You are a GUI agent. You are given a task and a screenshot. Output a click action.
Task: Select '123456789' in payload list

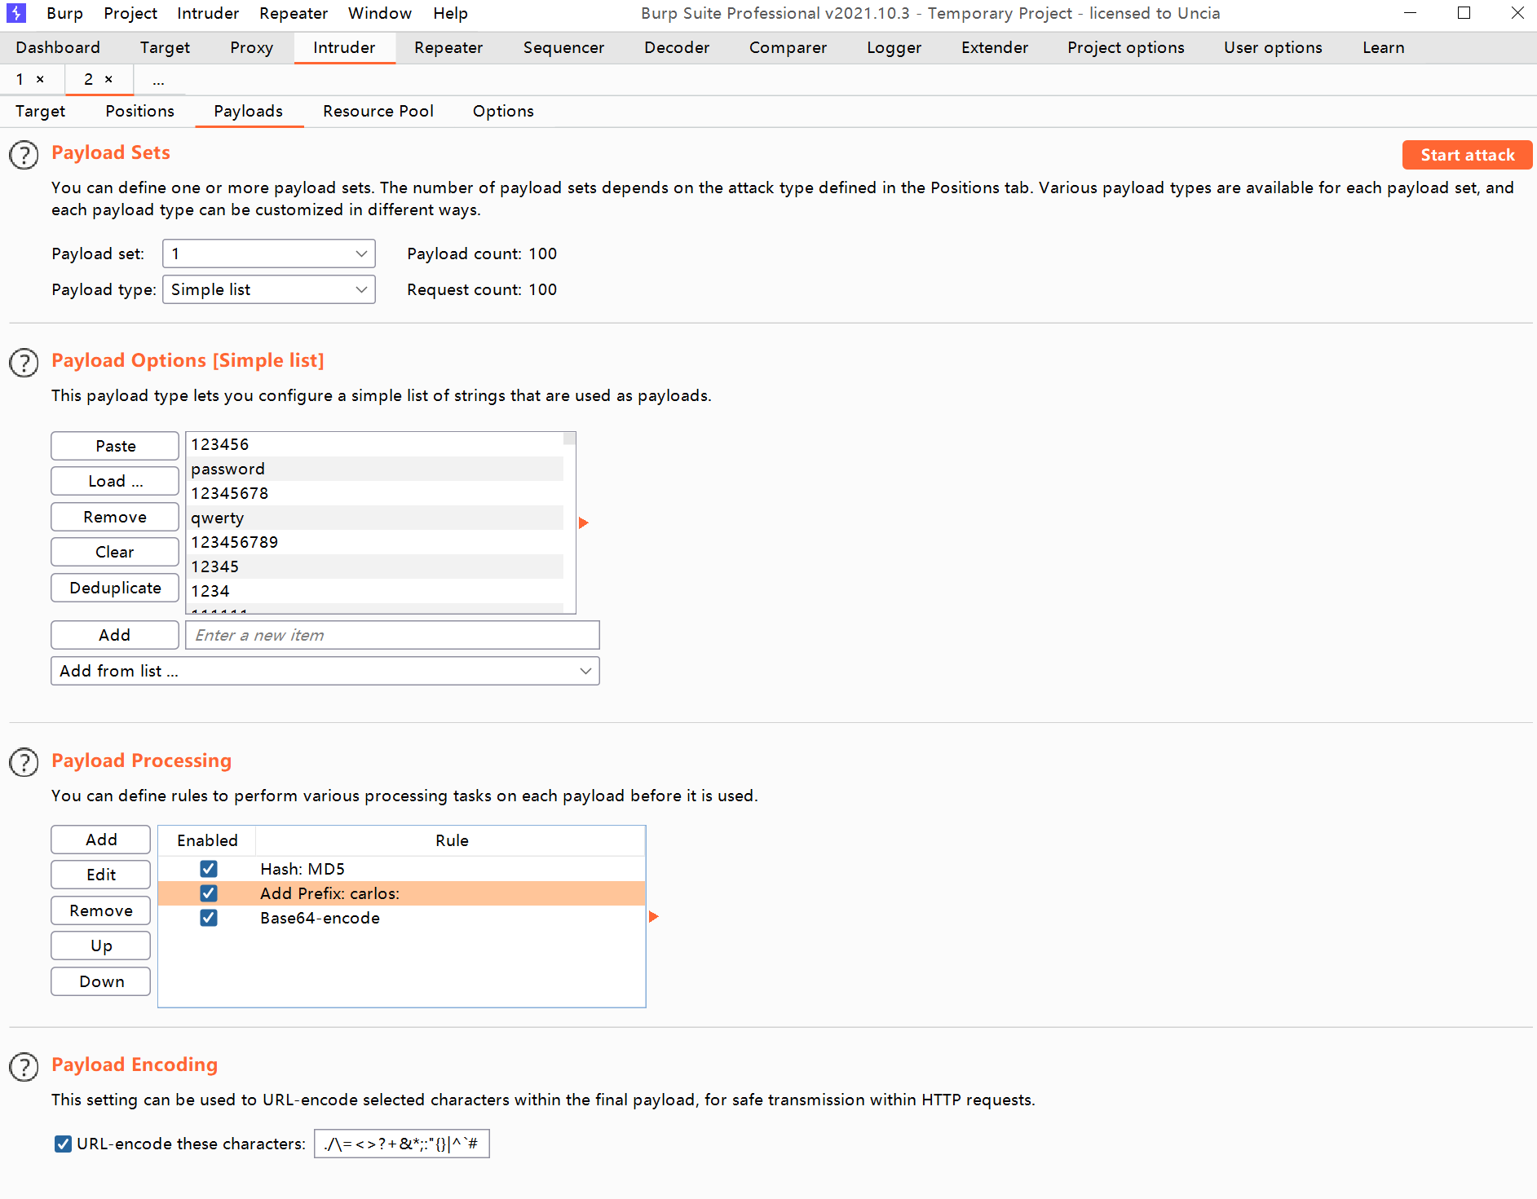[x=375, y=542]
